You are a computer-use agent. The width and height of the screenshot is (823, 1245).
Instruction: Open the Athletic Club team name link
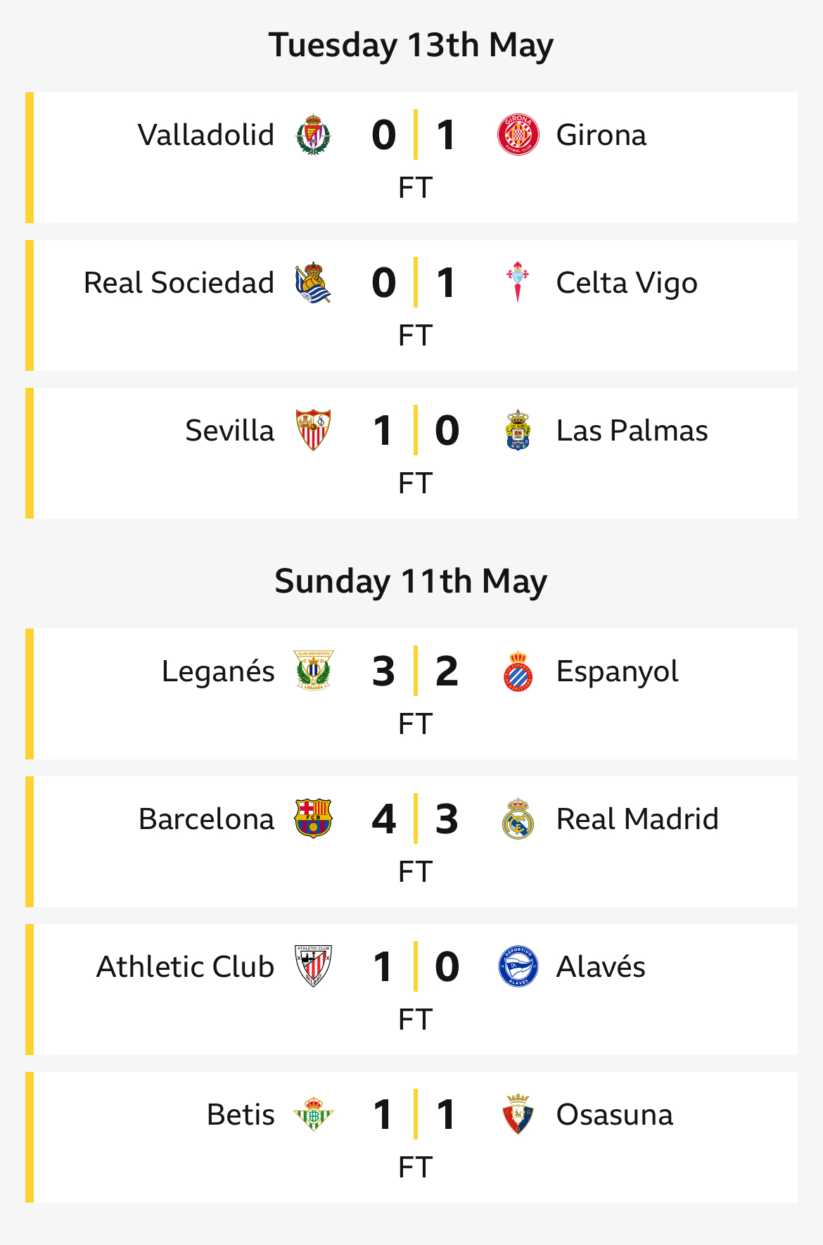185,967
